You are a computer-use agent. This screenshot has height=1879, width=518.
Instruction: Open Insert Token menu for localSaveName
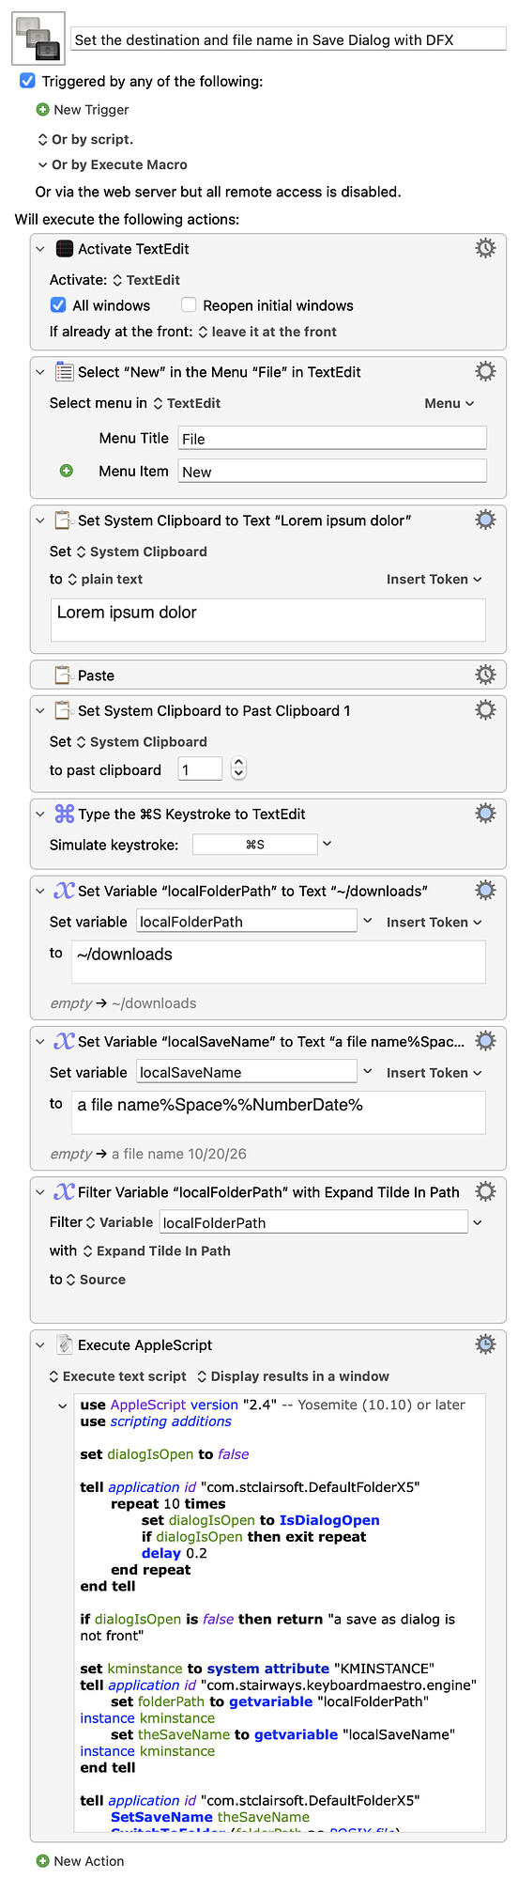pyautogui.click(x=434, y=1072)
